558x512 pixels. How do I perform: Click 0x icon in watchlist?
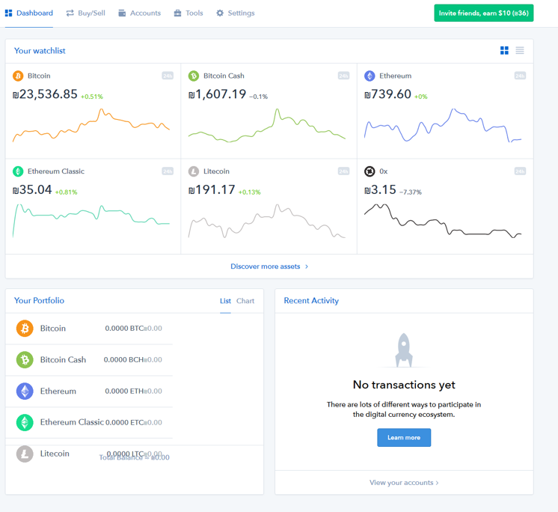[x=370, y=171]
